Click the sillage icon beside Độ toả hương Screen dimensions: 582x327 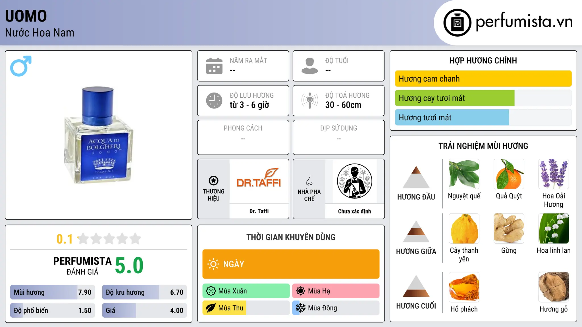pyautogui.click(x=310, y=100)
